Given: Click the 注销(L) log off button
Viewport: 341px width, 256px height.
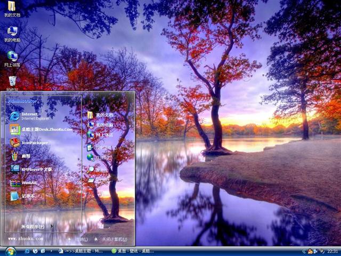Looking at the screenshot, I should click(78, 239).
